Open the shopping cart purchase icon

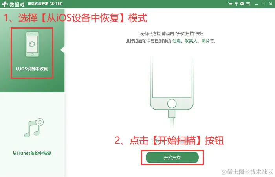(x=230, y=4)
